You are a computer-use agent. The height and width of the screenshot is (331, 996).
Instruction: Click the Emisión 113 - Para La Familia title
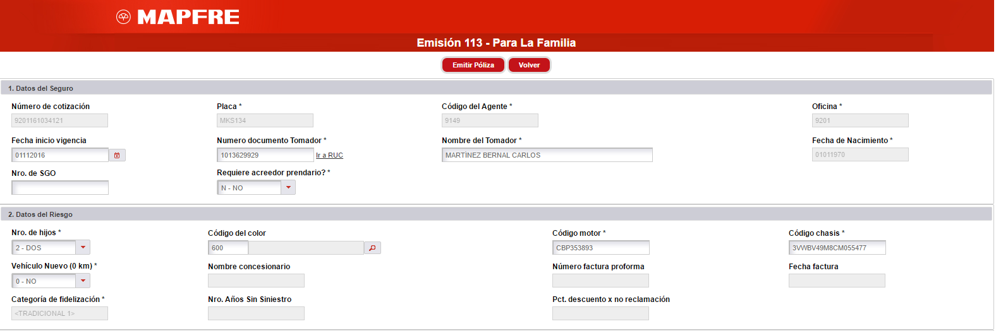[x=496, y=43]
